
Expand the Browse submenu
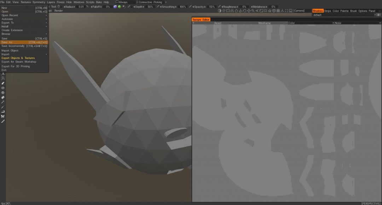[x=24, y=34]
